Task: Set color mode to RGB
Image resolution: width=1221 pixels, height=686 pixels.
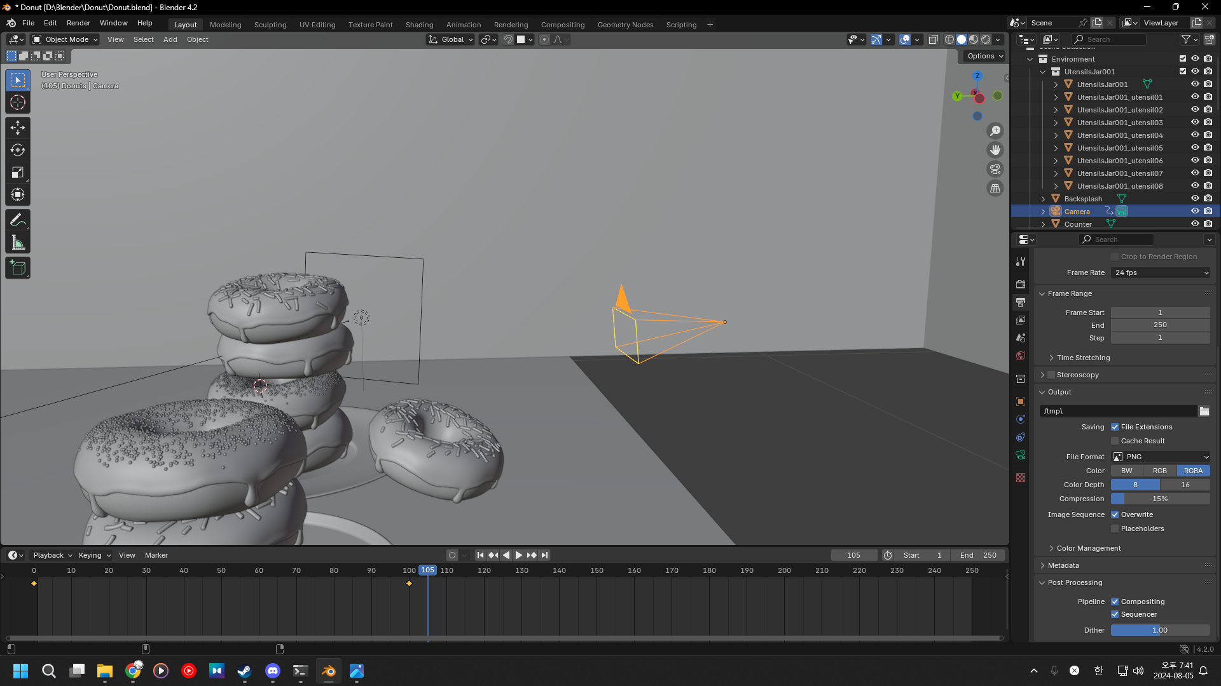Action: pyautogui.click(x=1160, y=471)
